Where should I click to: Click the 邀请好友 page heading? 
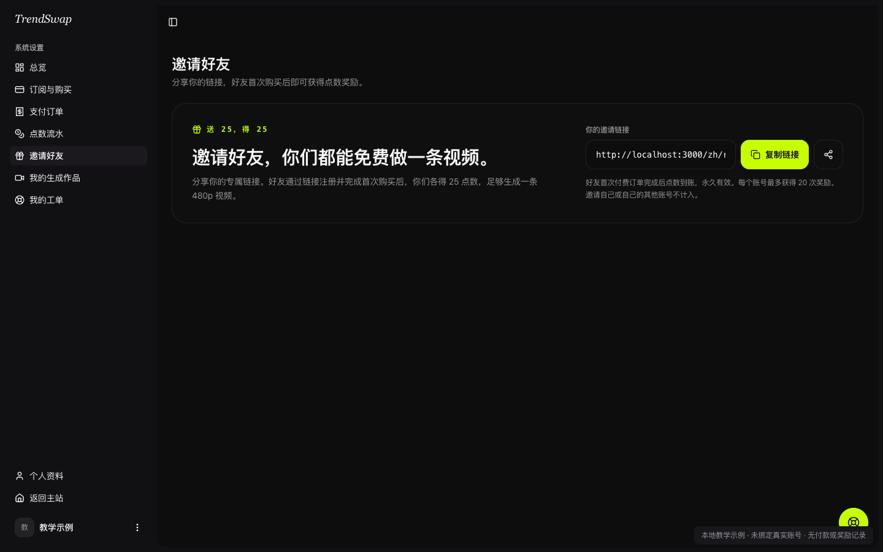click(201, 64)
